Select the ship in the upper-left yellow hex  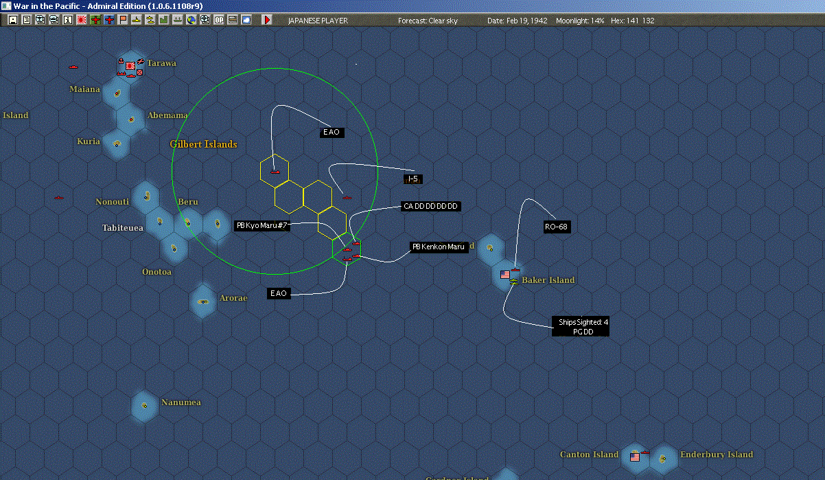click(x=275, y=172)
